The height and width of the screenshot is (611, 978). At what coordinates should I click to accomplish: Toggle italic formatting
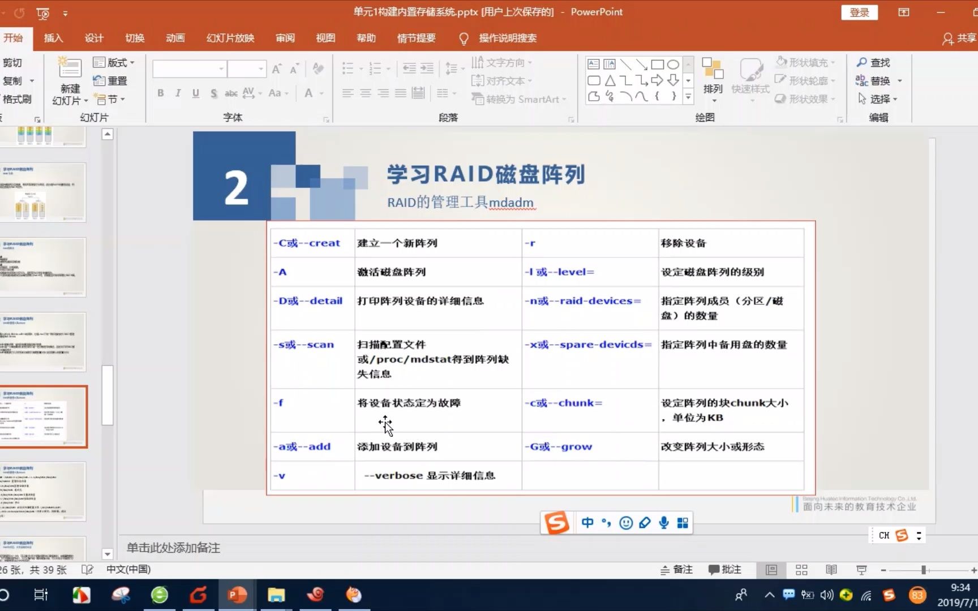click(x=178, y=93)
